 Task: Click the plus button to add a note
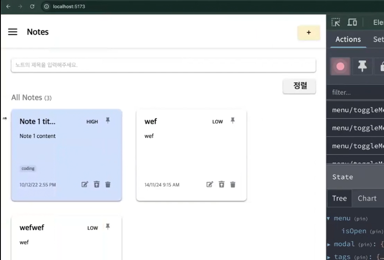[x=308, y=32]
